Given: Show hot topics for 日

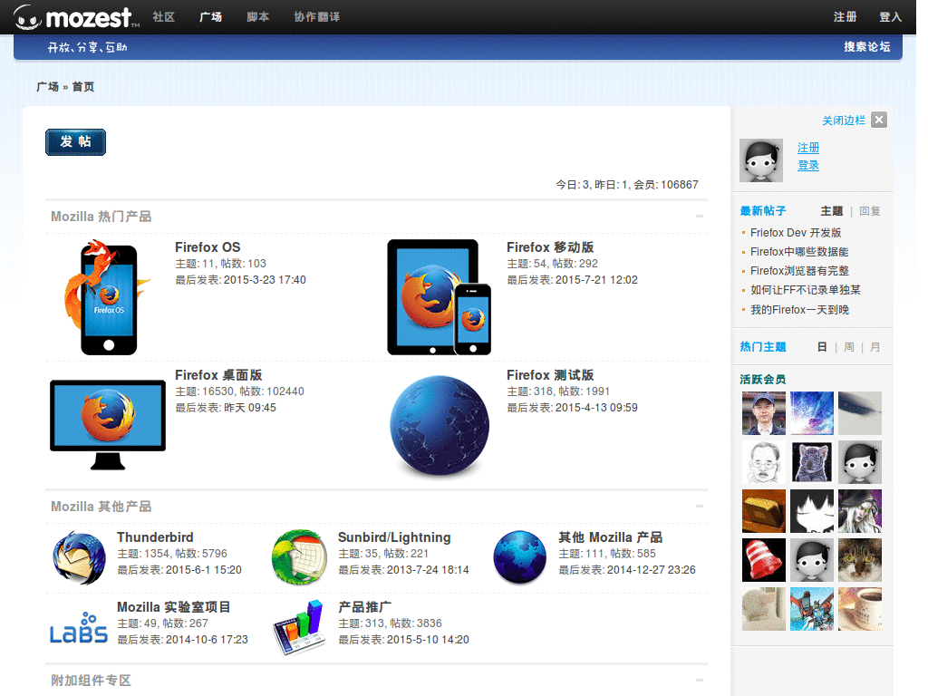Looking at the screenshot, I should [x=822, y=347].
